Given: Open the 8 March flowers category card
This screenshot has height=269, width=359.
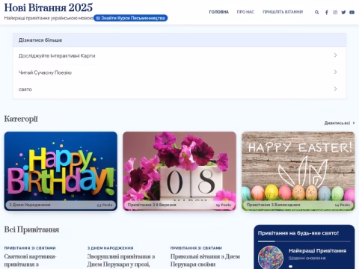Looking at the screenshot, I should pos(179,171).
